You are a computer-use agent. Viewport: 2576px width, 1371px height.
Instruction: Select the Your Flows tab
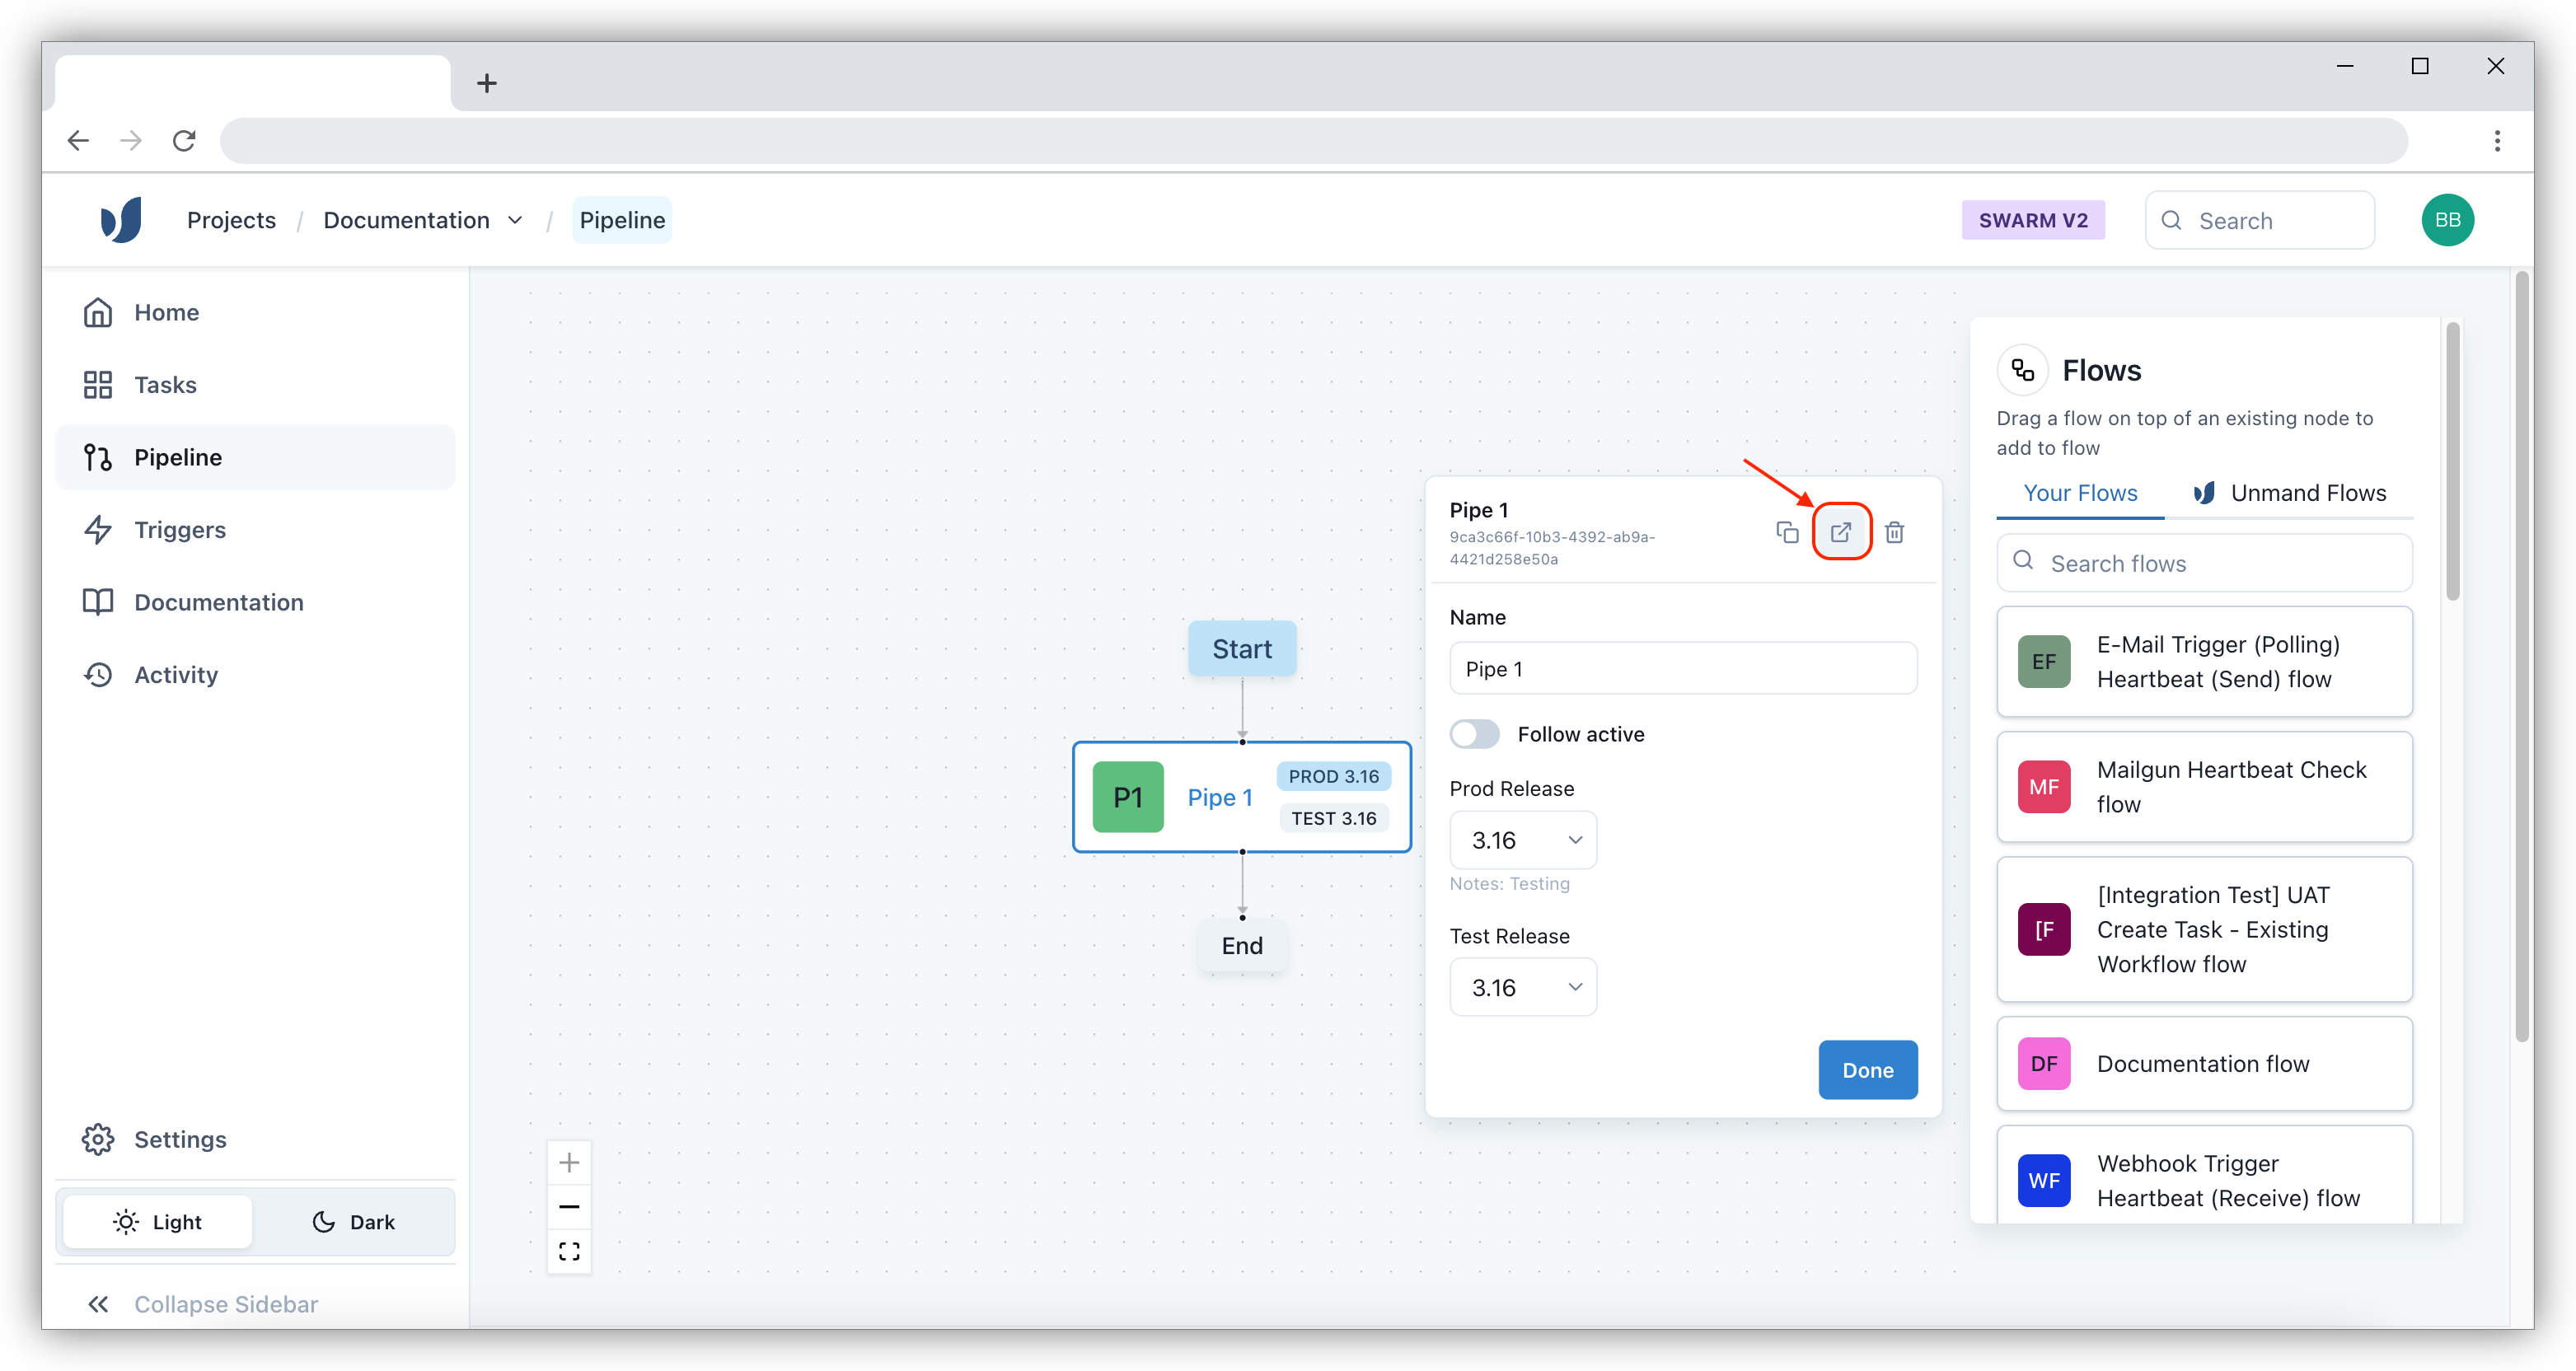pos(2078,492)
